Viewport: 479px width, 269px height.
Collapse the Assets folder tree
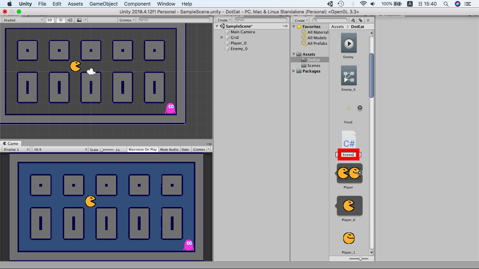294,54
